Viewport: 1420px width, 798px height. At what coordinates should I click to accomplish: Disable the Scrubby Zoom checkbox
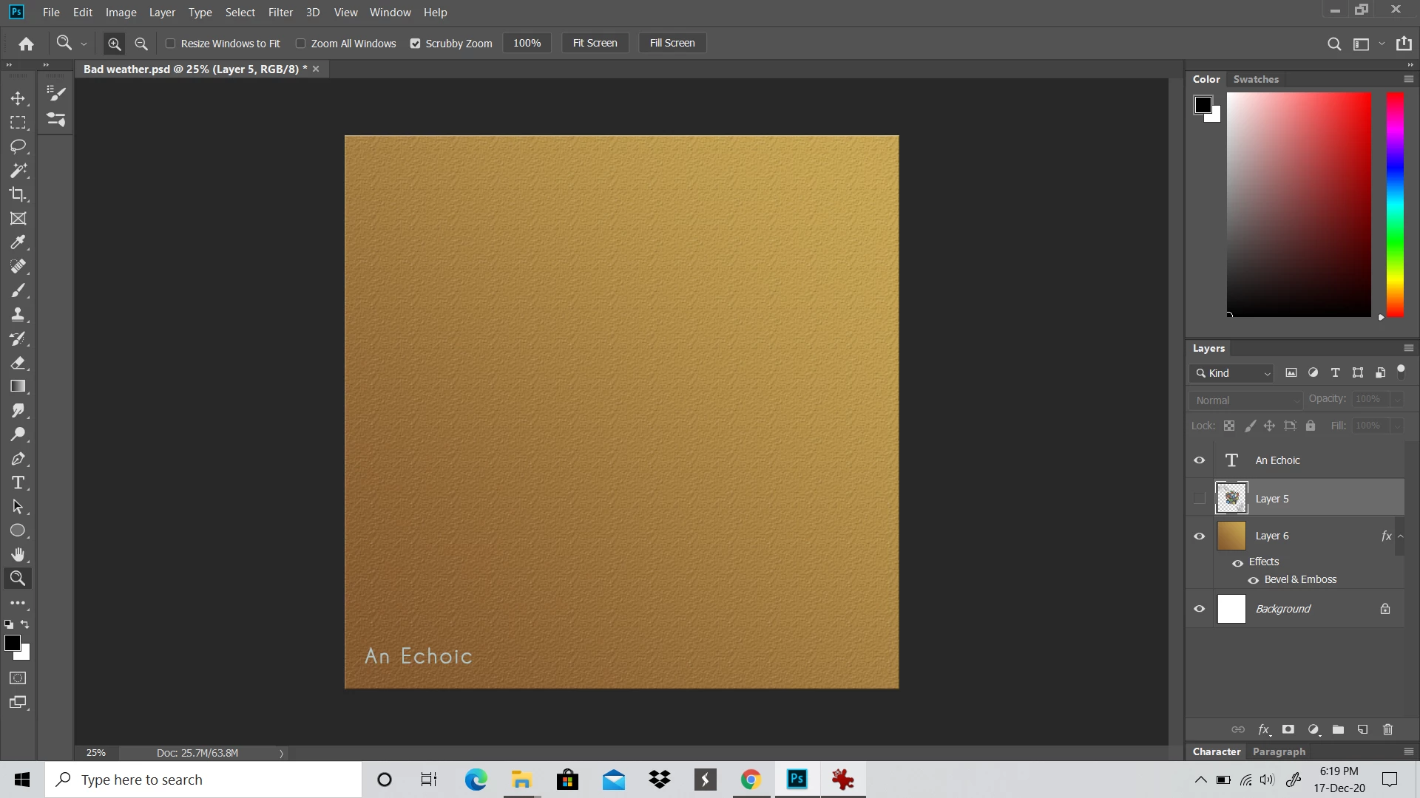pos(416,44)
